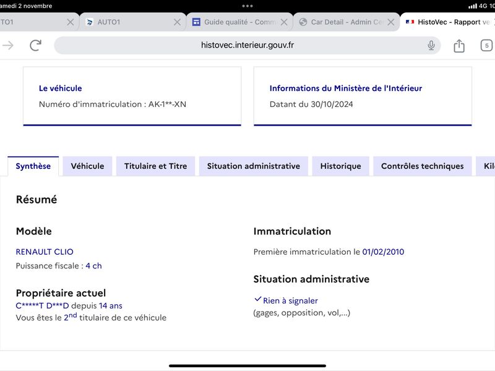Open the Titulaire et Titre tab
The height and width of the screenshot is (371, 495).
[x=156, y=166]
